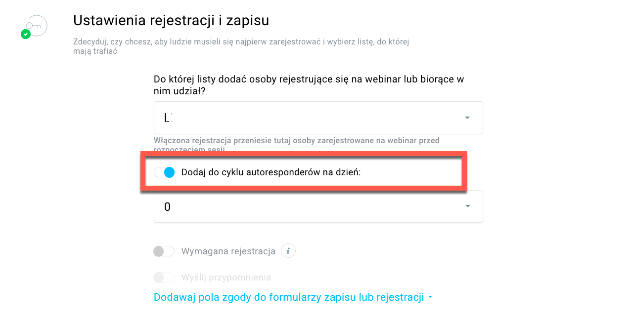Click the Dodaj do cyklu autoresponderów label
Viewport: 631px width, 317px height.
[x=271, y=172]
